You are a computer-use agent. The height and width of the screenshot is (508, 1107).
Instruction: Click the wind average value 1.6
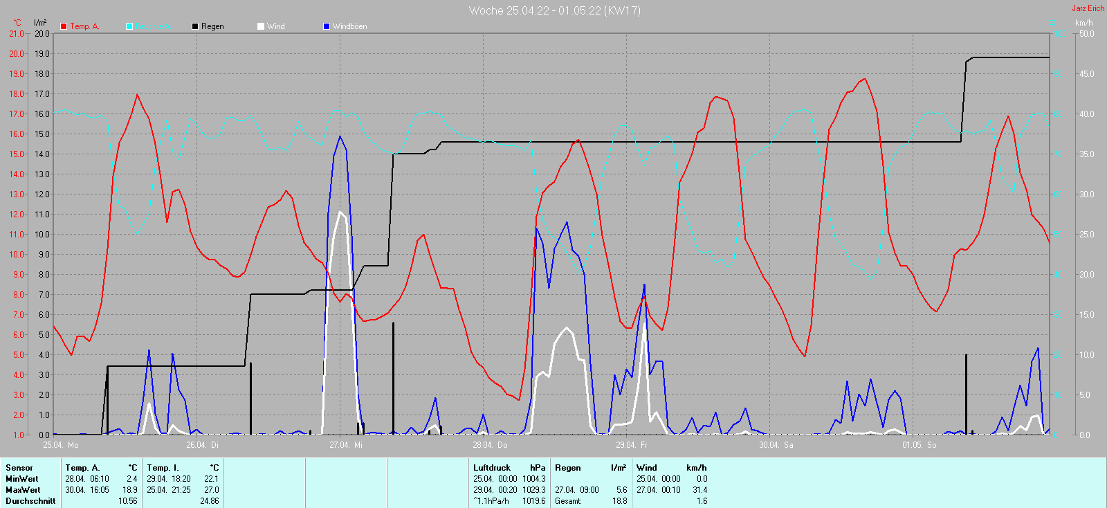[702, 501]
